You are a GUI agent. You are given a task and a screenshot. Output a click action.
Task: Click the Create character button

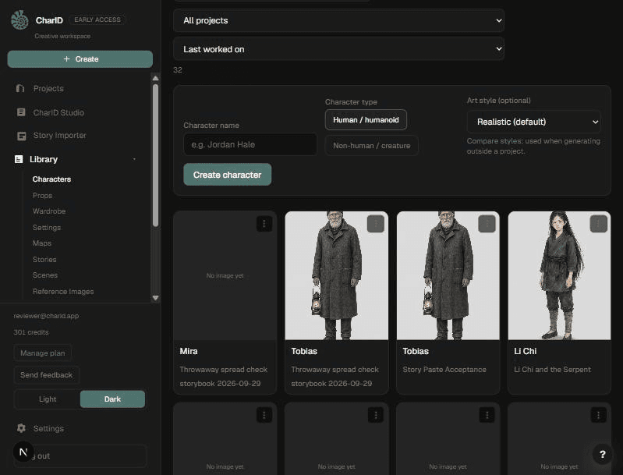coord(227,175)
